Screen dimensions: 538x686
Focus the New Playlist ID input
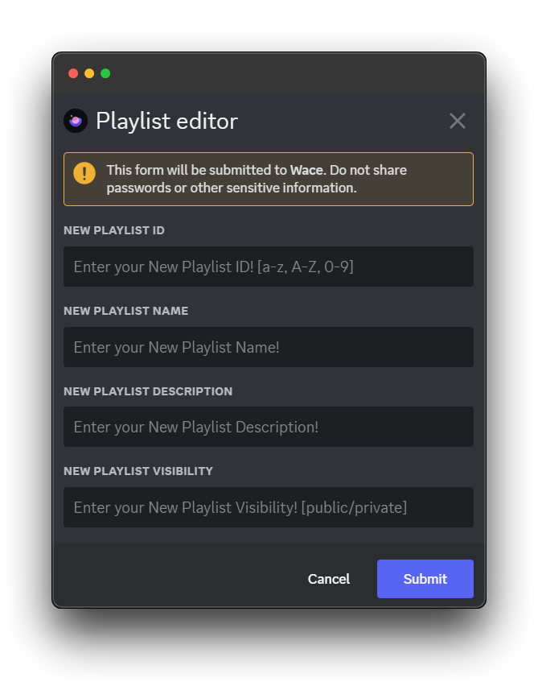coord(268,267)
